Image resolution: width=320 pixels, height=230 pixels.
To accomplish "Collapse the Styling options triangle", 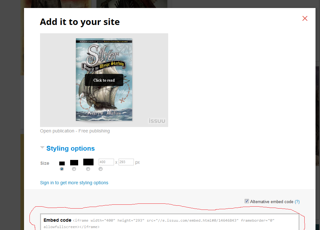I will point(42,147).
